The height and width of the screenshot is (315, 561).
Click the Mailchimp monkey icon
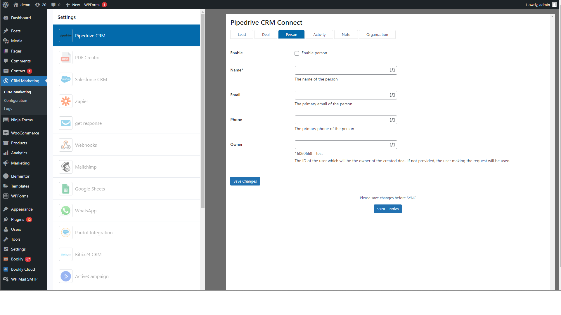click(66, 167)
